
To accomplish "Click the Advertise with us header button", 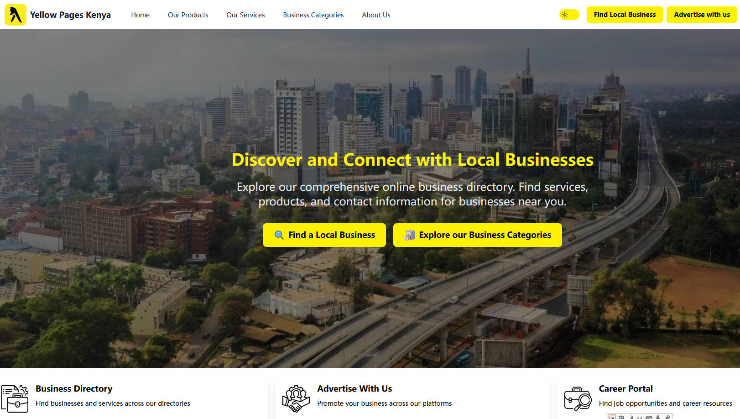I will click(702, 15).
